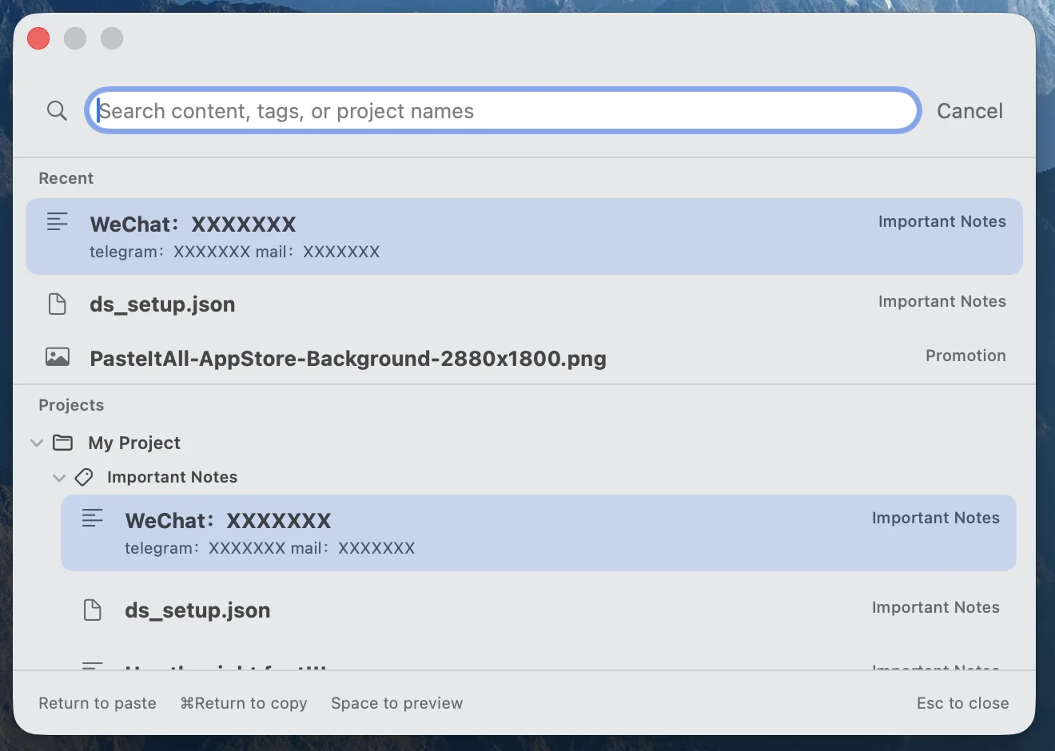Focus the search content input field
This screenshot has width=1055, height=751.
(x=503, y=110)
